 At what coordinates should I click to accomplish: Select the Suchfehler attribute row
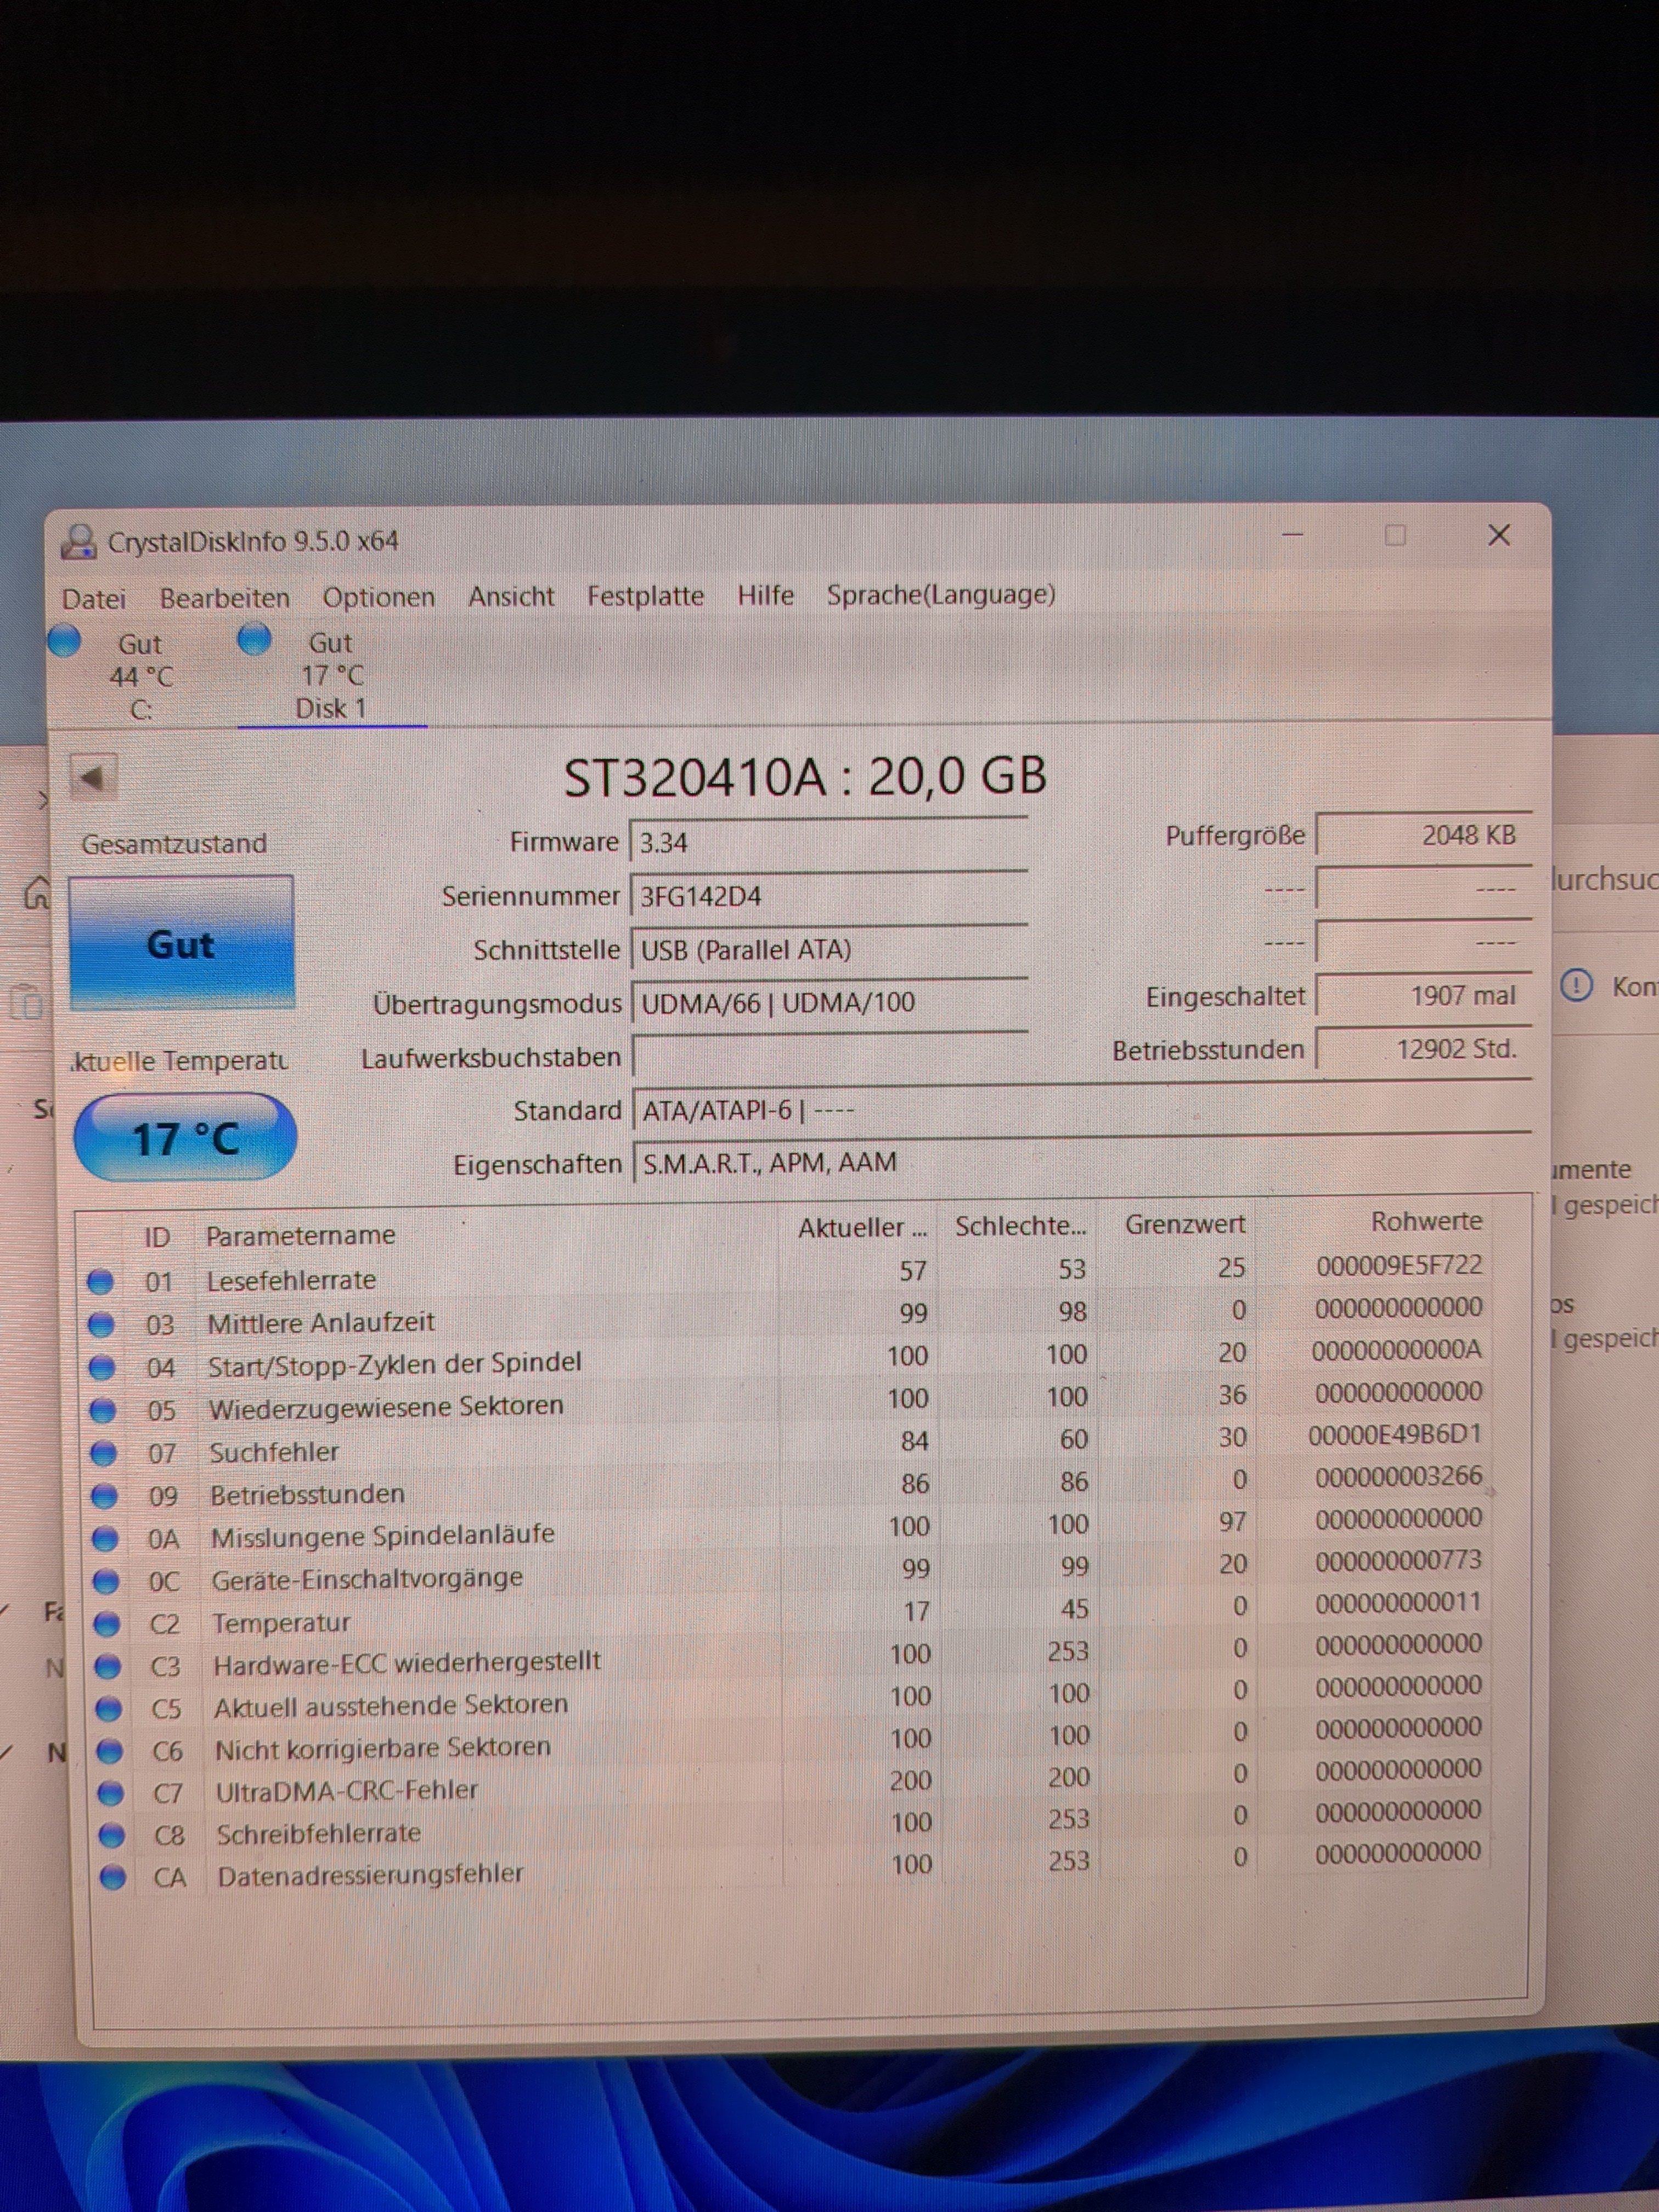274,1452
